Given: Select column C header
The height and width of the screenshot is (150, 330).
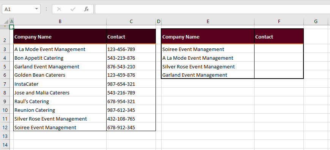Looking at the screenshot, I should pos(131,22).
